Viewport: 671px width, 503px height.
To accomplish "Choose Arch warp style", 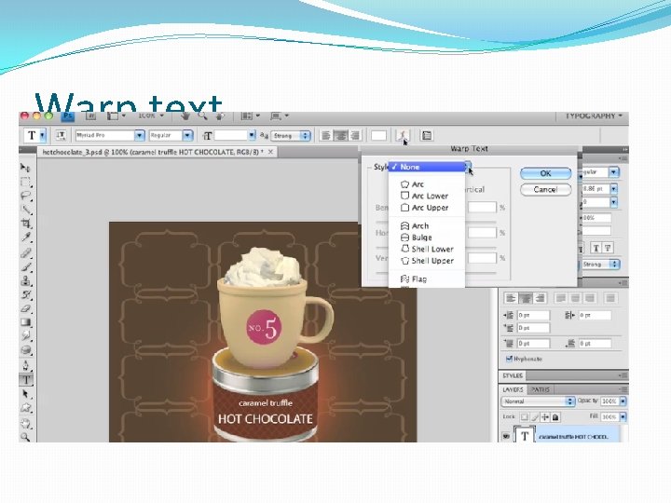I will 427,225.
